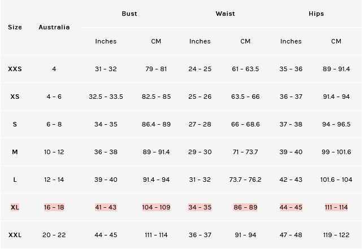Select the Bust heading
Image resolution: width=364 pixels, height=249 pixels.
(129, 14)
